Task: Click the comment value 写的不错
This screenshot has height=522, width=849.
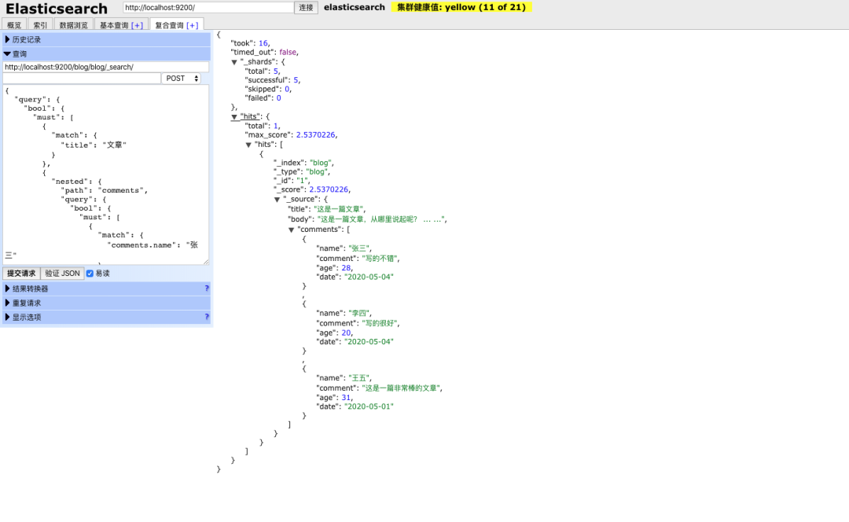Action: [x=380, y=259]
